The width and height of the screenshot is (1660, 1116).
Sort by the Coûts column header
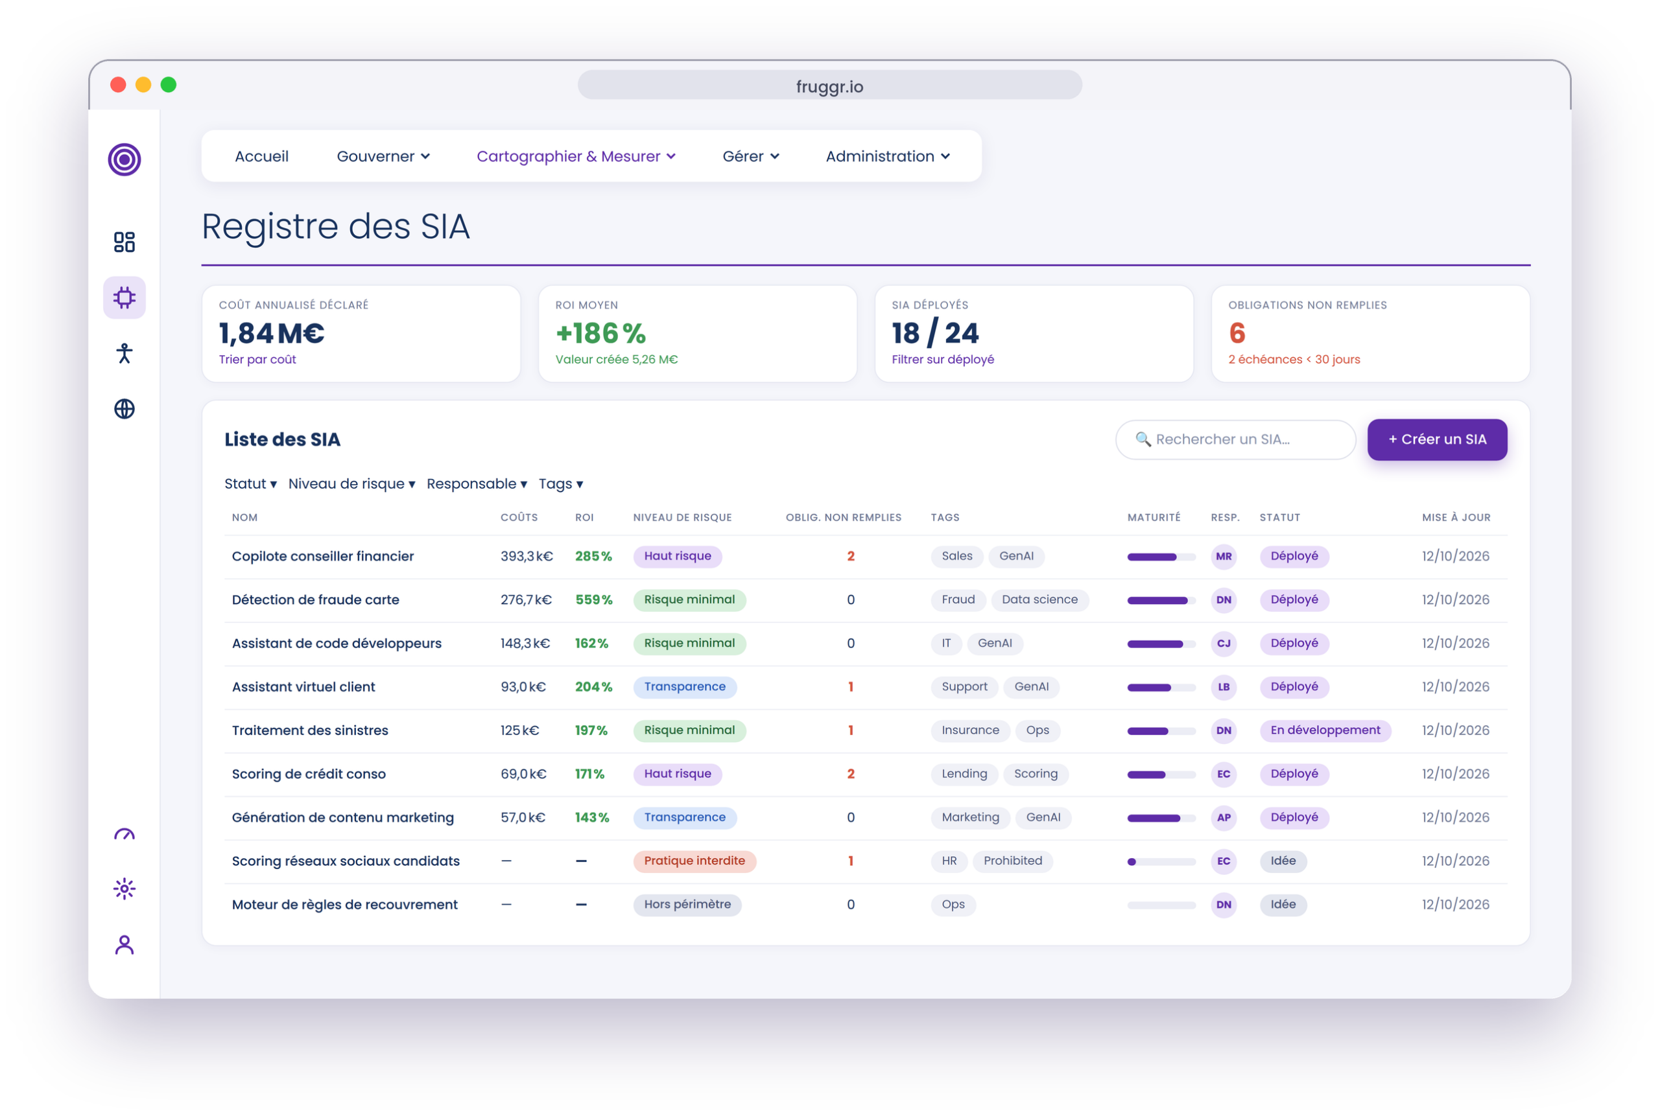[x=519, y=517]
